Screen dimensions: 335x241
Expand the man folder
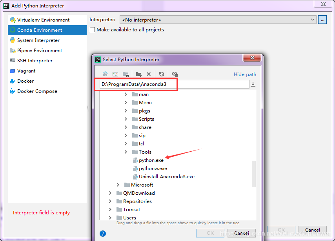(126, 94)
